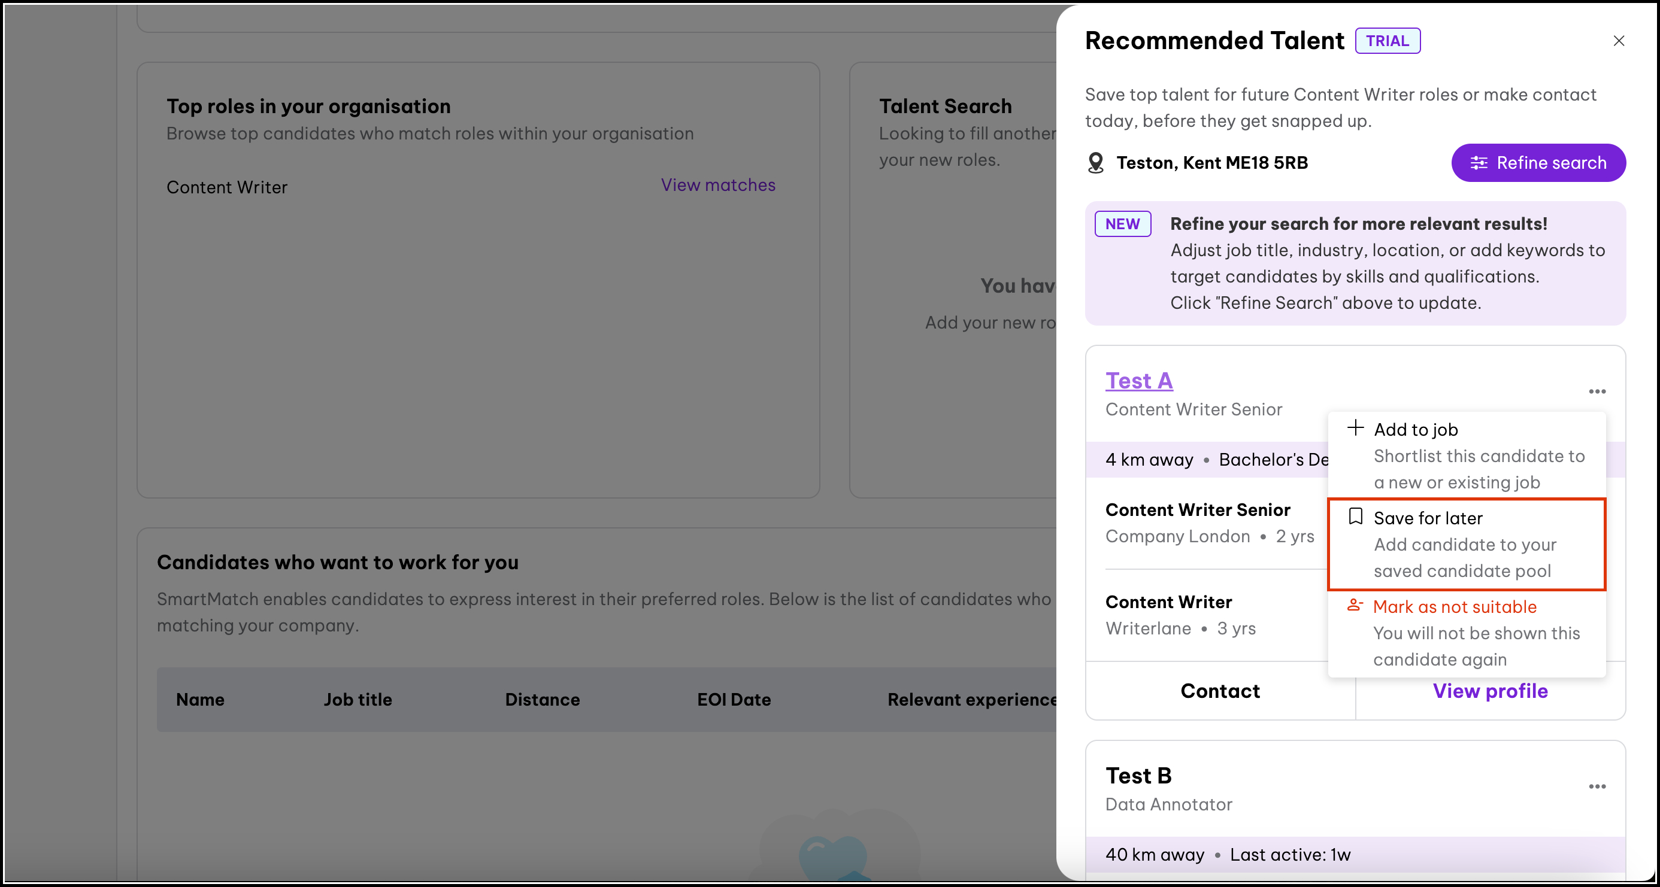Click the NEW badge in the tip banner
Image resolution: width=1660 pixels, height=887 pixels.
tap(1122, 223)
